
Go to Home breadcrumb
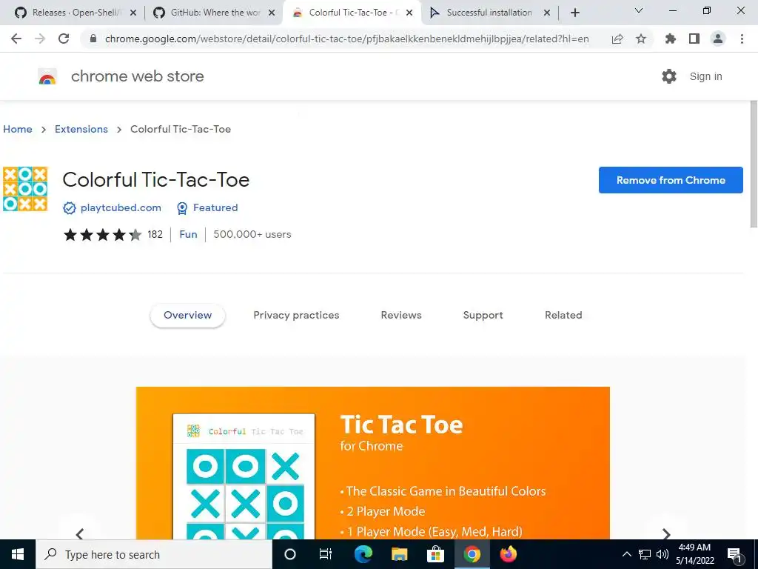18,129
